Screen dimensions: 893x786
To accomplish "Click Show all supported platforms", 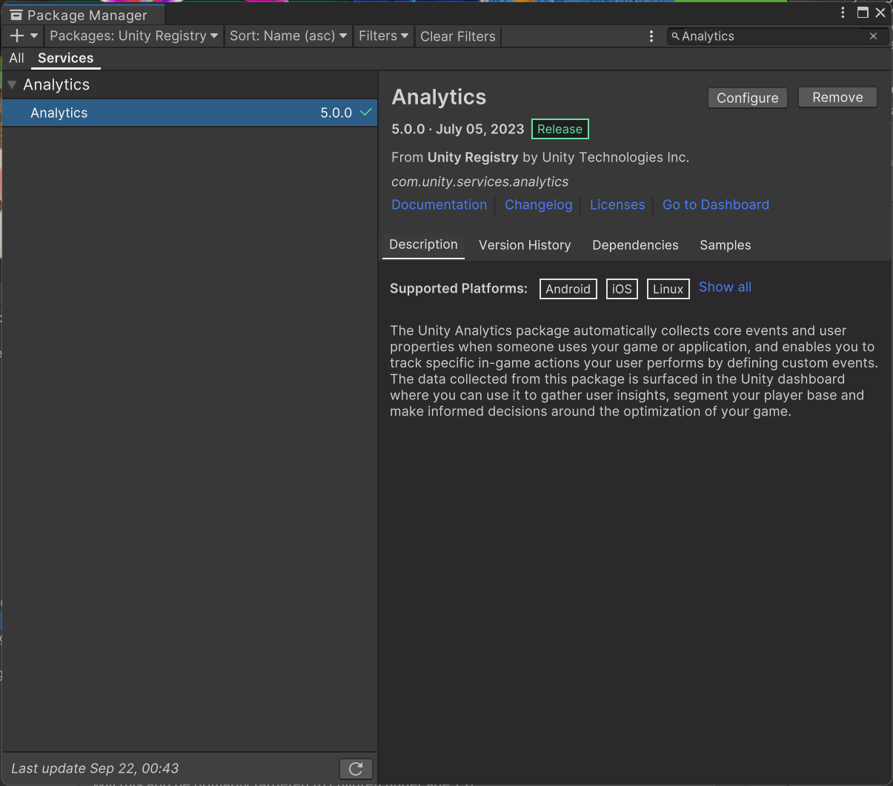I will click(x=725, y=287).
